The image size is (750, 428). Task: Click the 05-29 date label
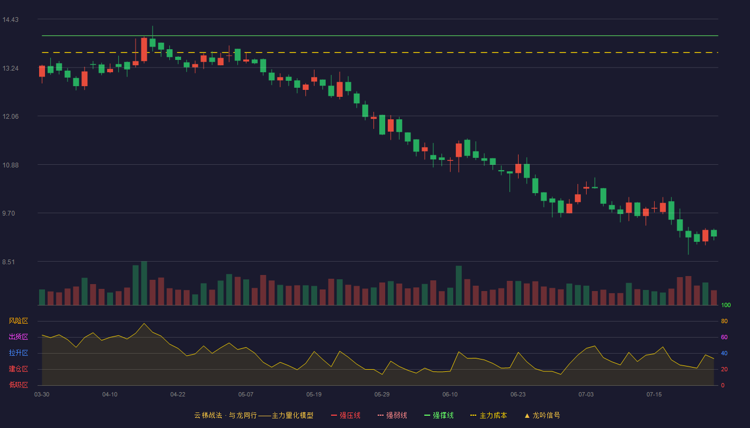pos(382,394)
